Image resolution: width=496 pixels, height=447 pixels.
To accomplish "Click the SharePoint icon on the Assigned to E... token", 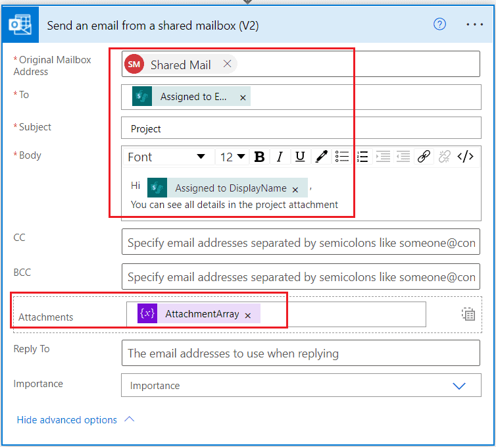I will pos(142,96).
